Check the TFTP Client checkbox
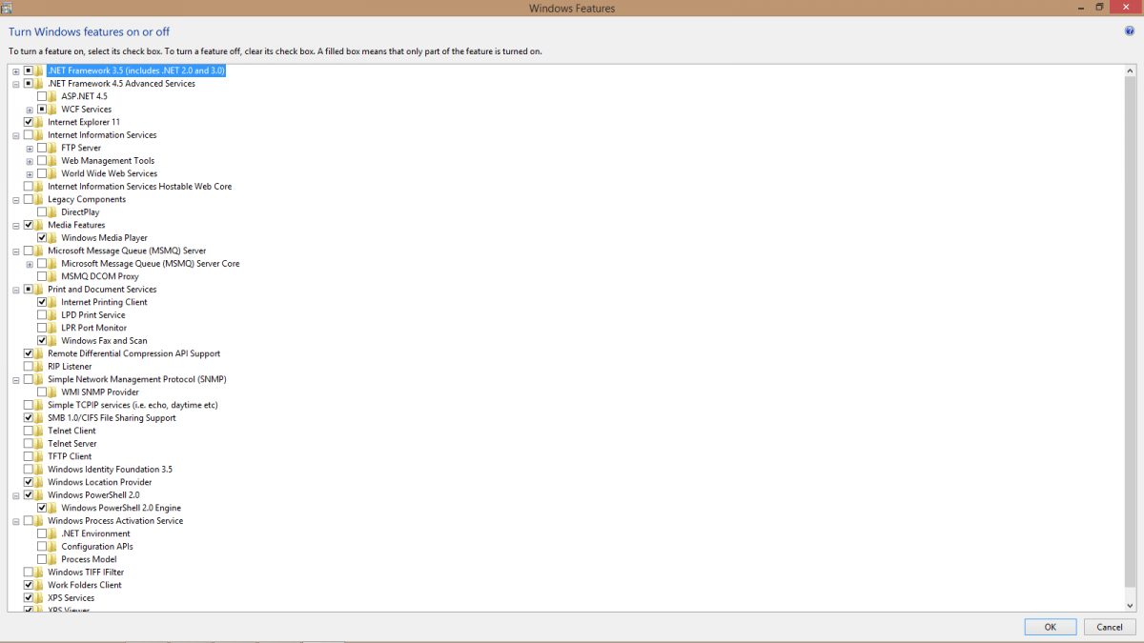This screenshot has width=1144, height=643. pos(29,456)
